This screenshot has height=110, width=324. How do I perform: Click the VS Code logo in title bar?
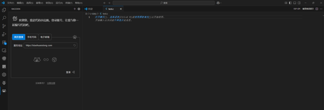pyautogui.click(x=3, y=3)
